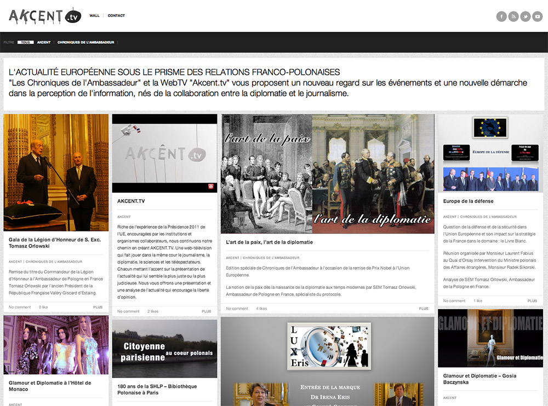
Task: Select the TOUS filter
Action: [x=26, y=42]
